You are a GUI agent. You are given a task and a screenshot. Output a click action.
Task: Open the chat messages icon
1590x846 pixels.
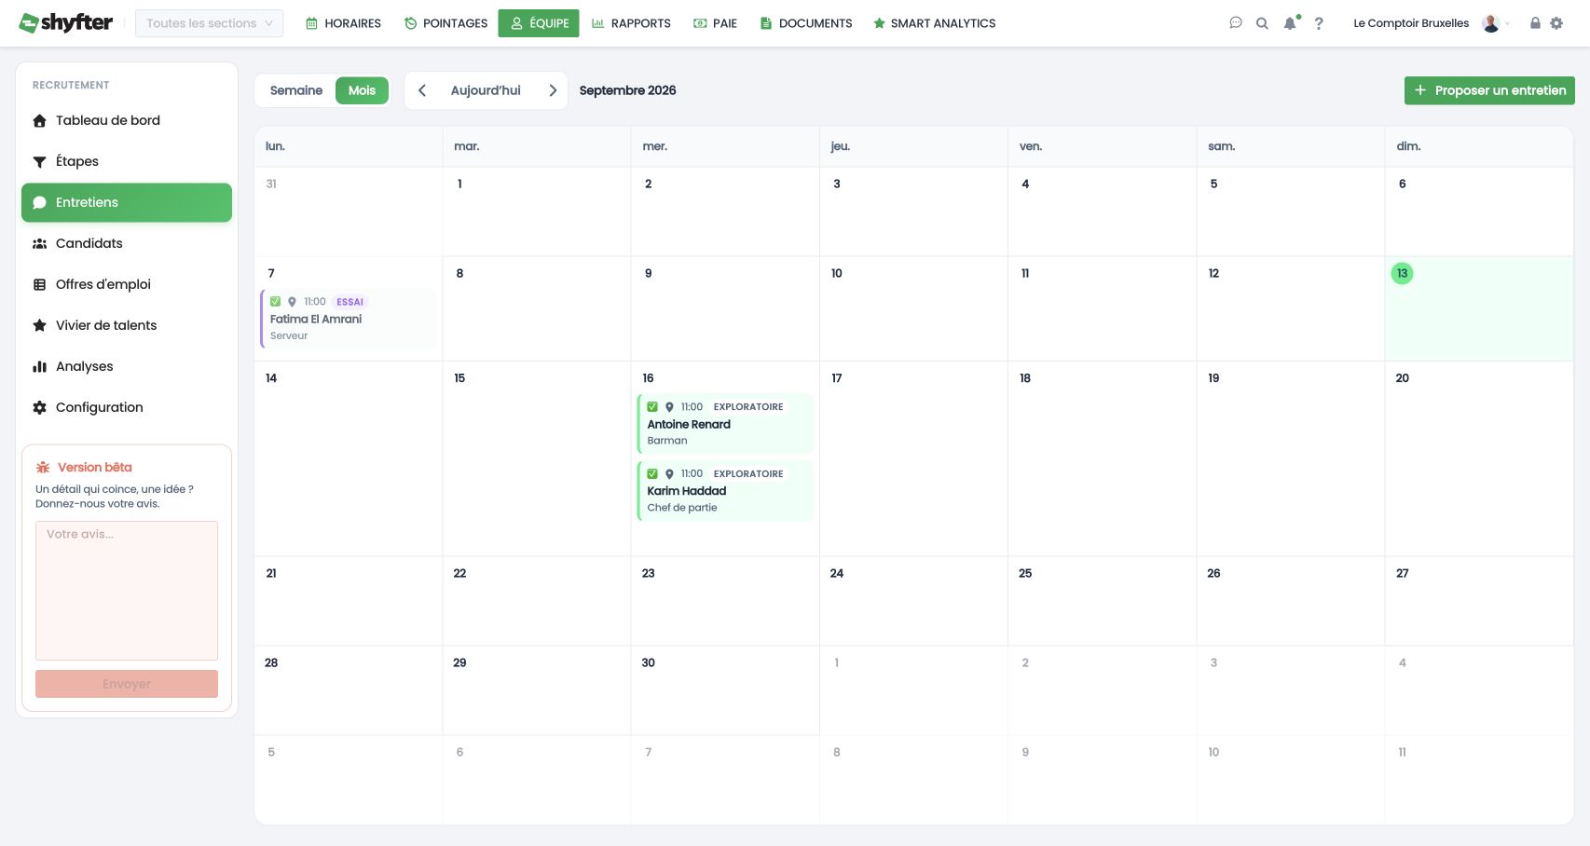tap(1236, 23)
